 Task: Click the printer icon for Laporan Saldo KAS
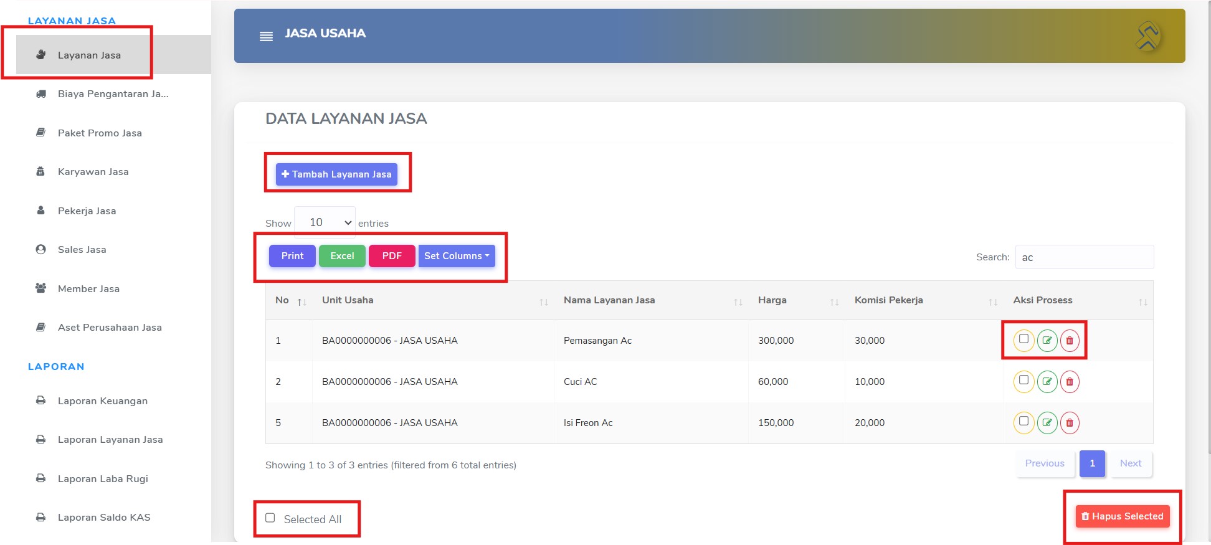[41, 517]
